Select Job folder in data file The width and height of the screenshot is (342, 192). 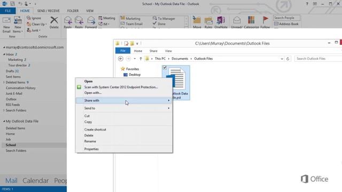click(x=8, y=139)
